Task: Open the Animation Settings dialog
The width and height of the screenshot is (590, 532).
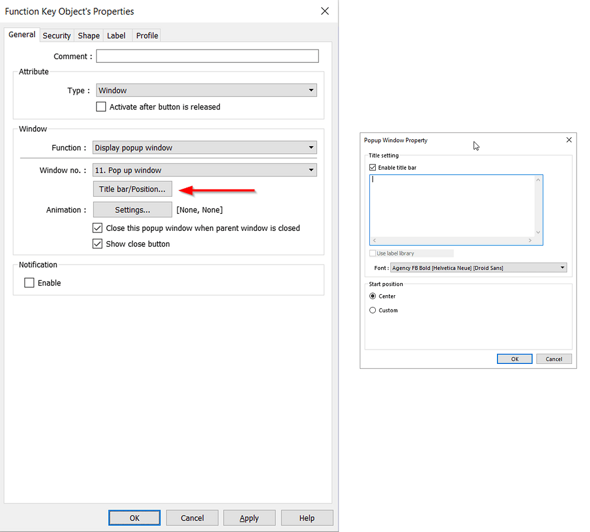Action: (132, 210)
